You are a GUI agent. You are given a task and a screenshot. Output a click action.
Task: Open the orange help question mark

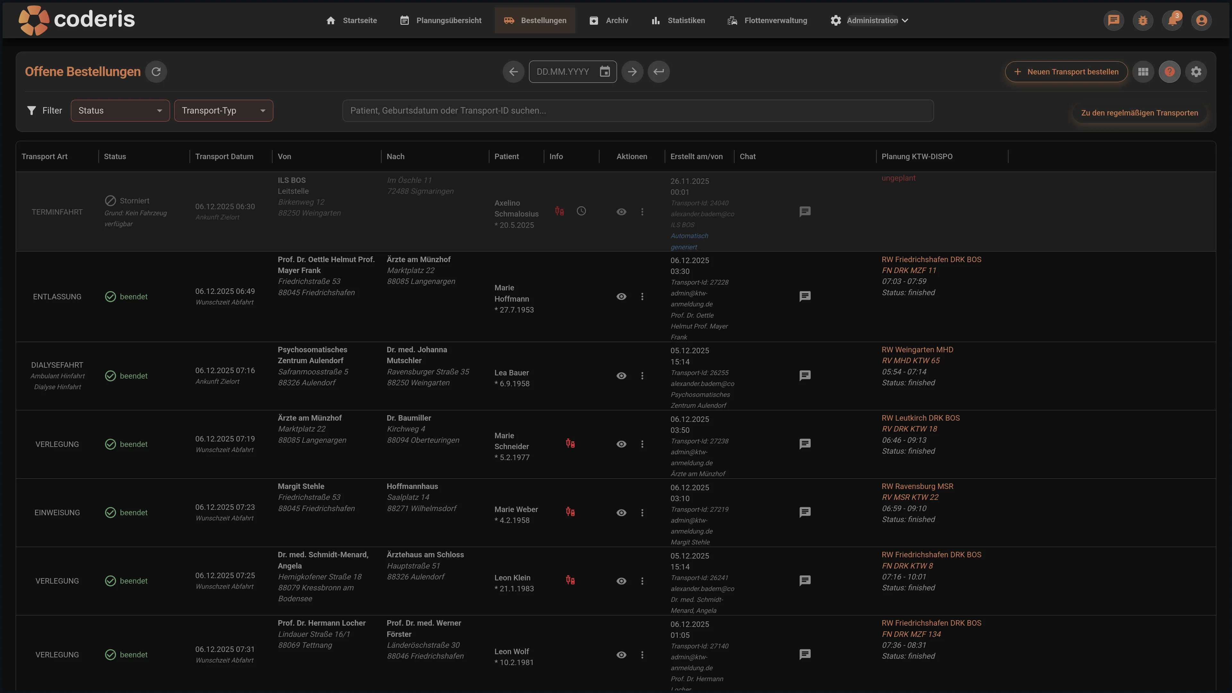point(1170,72)
